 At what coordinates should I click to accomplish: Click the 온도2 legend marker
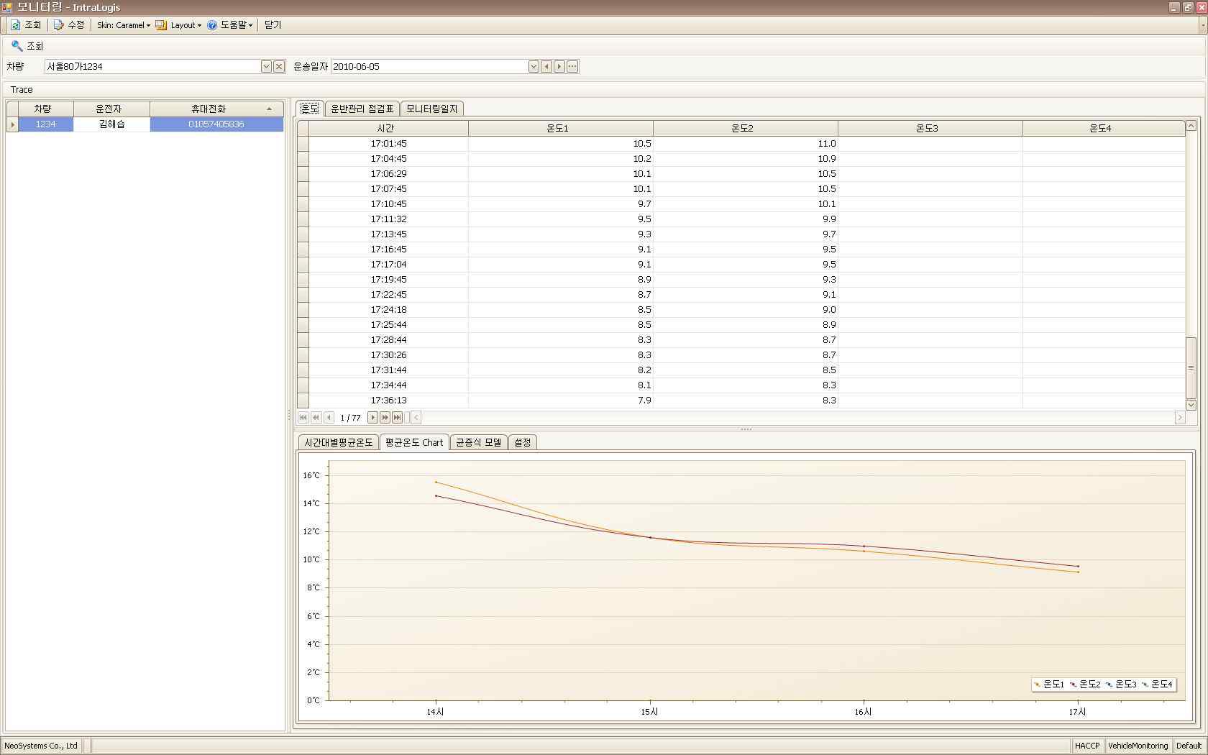click(1074, 685)
